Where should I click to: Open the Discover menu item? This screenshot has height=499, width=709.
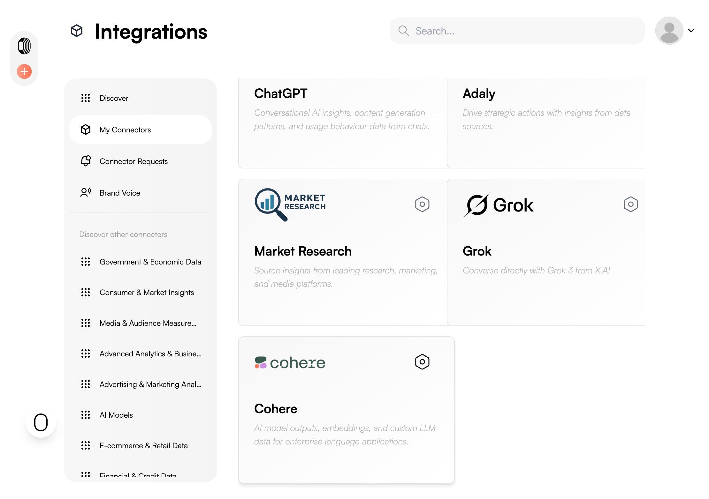pos(114,98)
